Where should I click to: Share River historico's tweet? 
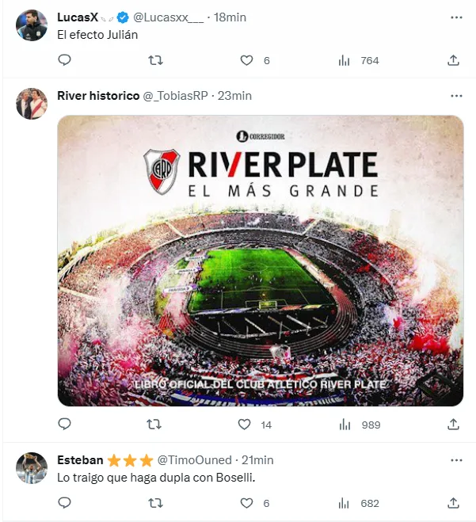pyautogui.click(x=454, y=425)
